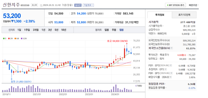208x98 pixels.
Task: Click the 2019/11 date axis label
Action: (6, 94)
